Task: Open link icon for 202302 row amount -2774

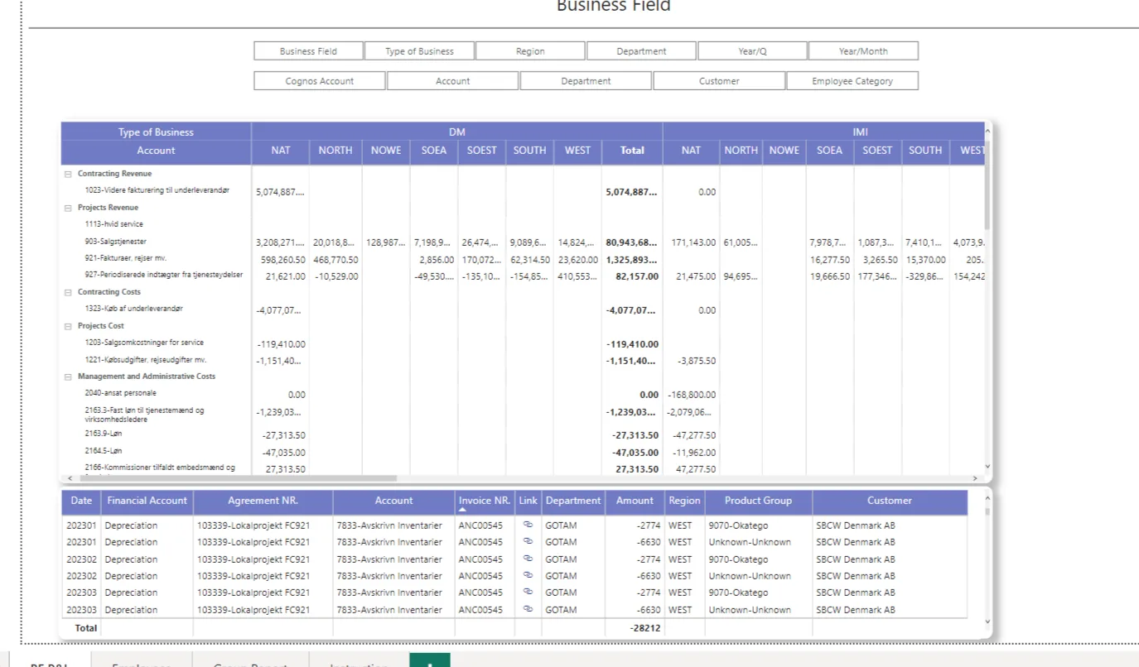Action: [x=528, y=559]
